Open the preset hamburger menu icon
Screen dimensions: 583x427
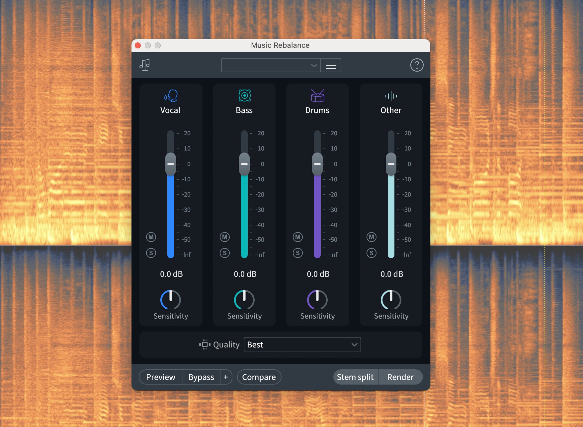331,65
